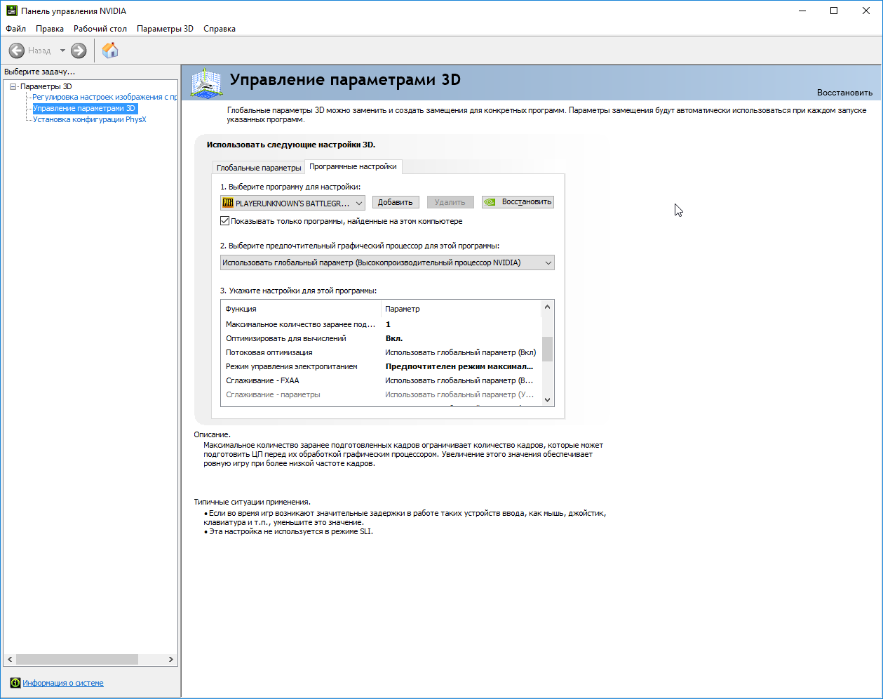Click the Back arrow icon
Image resolution: width=883 pixels, height=699 pixels.
point(17,51)
